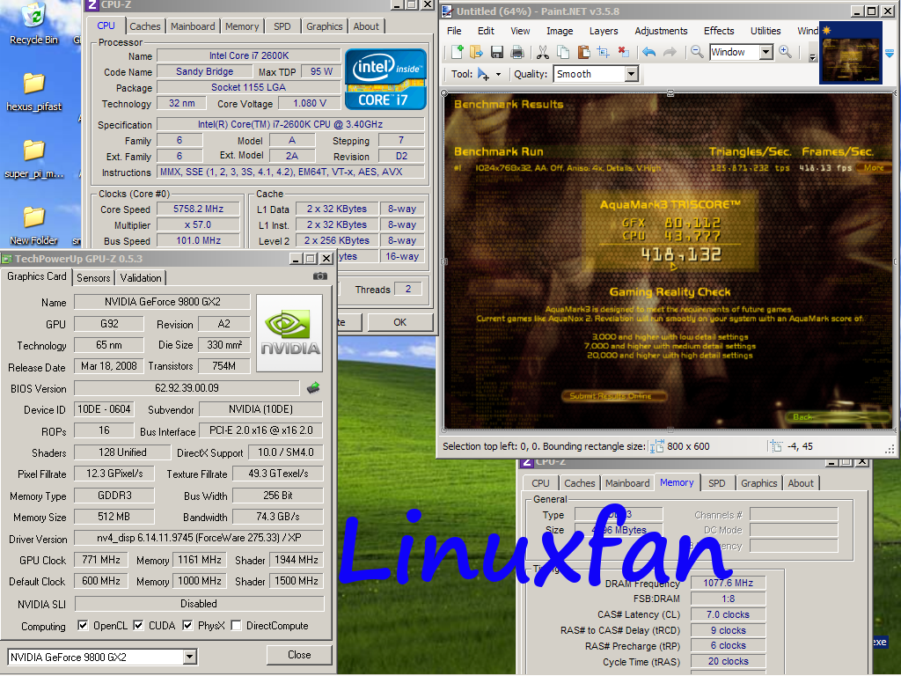Click the Print icon in Paint.NET
901x676 pixels.
517,52
